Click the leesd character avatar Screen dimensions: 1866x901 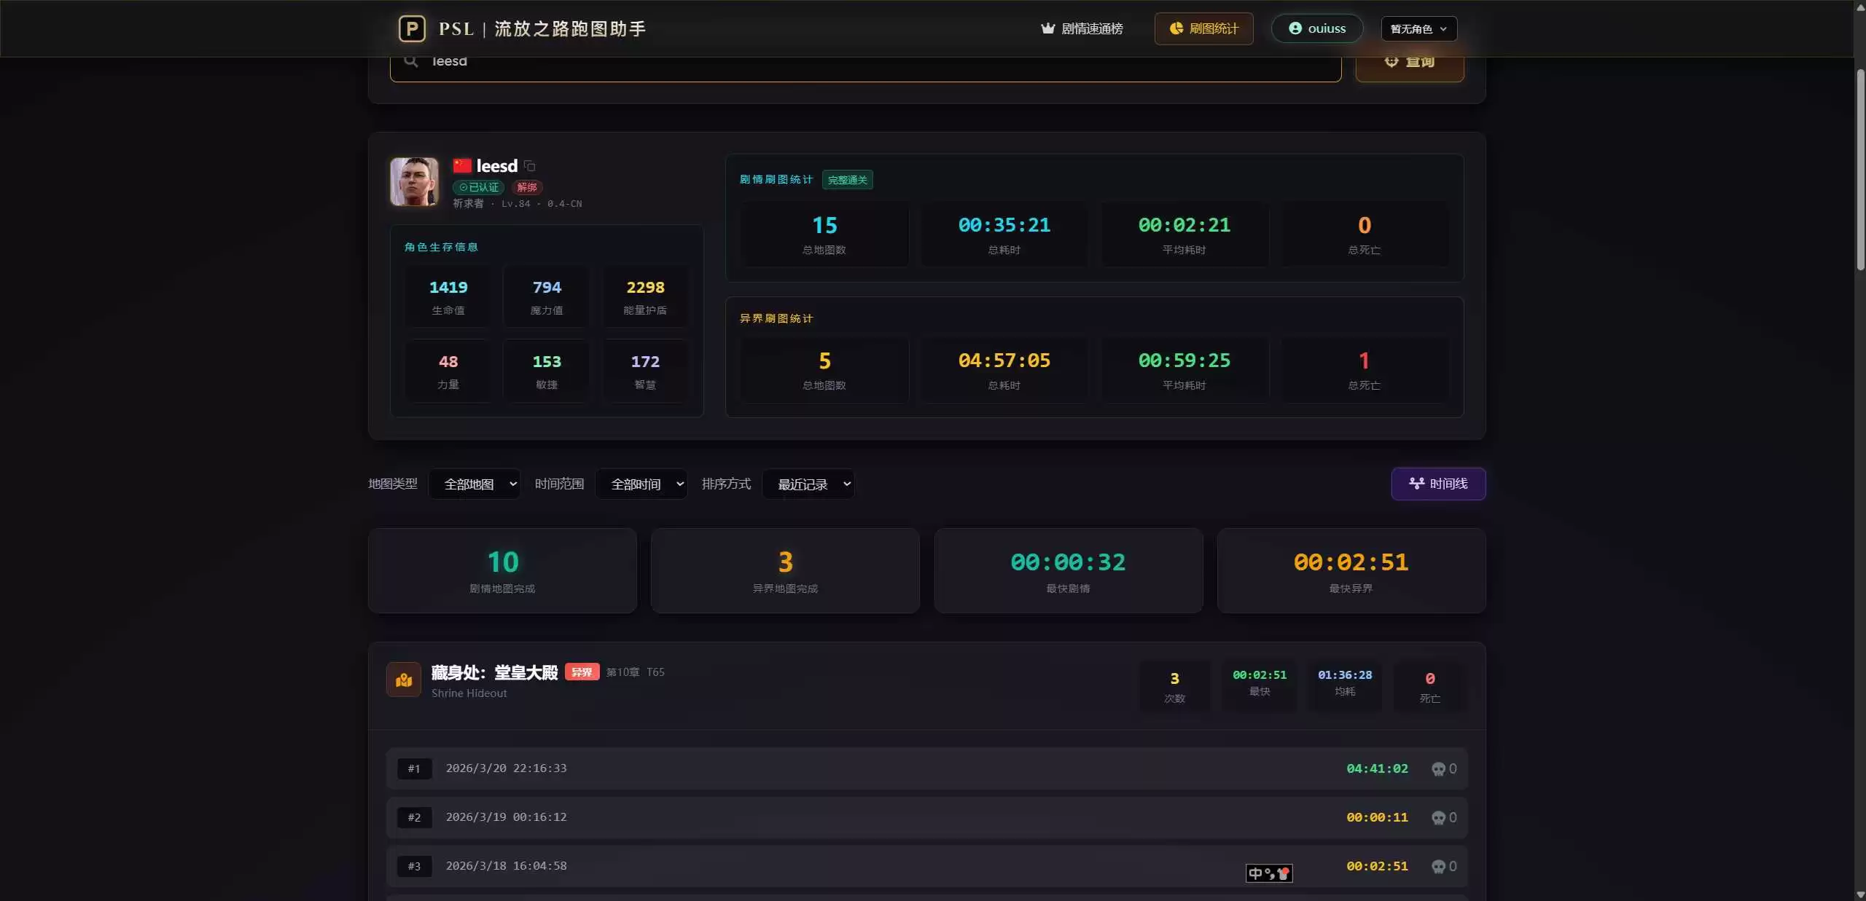(414, 181)
